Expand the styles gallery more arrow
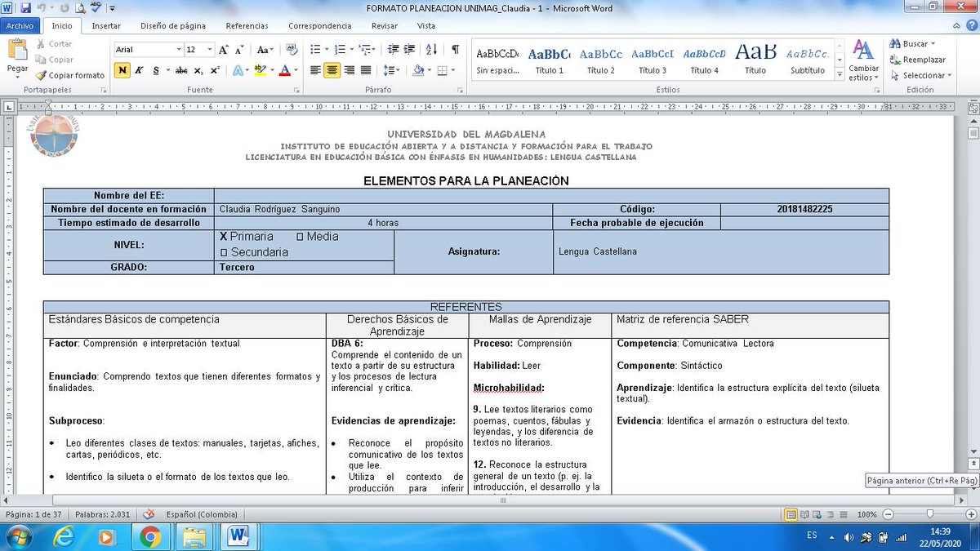The height and width of the screenshot is (551, 980). pyautogui.click(x=839, y=73)
